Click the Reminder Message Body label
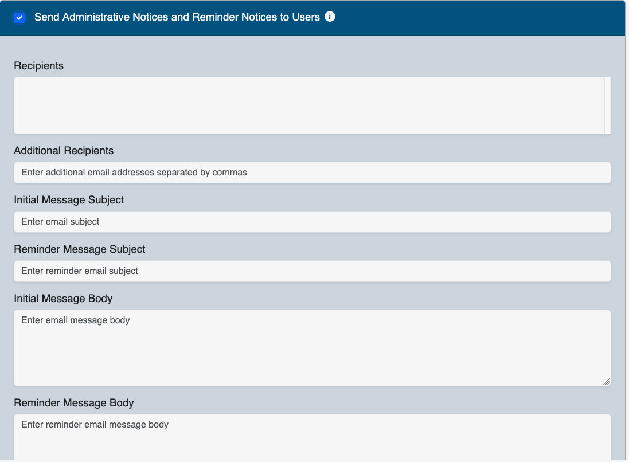The height and width of the screenshot is (462, 629). (x=74, y=403)
